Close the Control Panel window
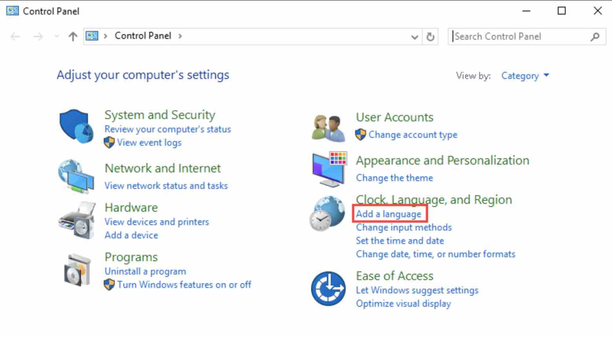The image size is (612, 337). pos(597,11)
